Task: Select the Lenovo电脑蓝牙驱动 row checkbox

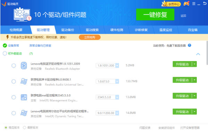Action: (14, 65)
